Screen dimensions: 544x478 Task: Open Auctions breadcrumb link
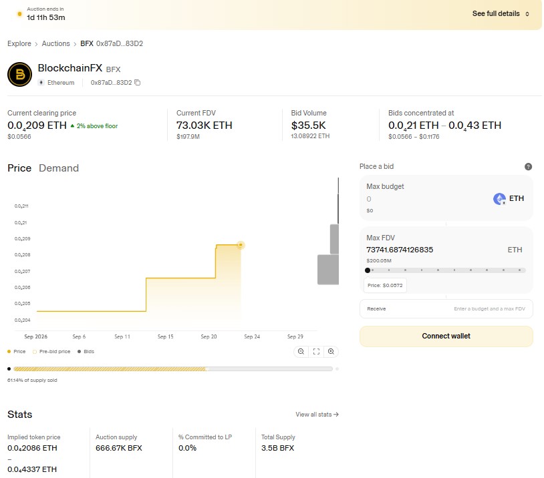(x=56, y=43)
